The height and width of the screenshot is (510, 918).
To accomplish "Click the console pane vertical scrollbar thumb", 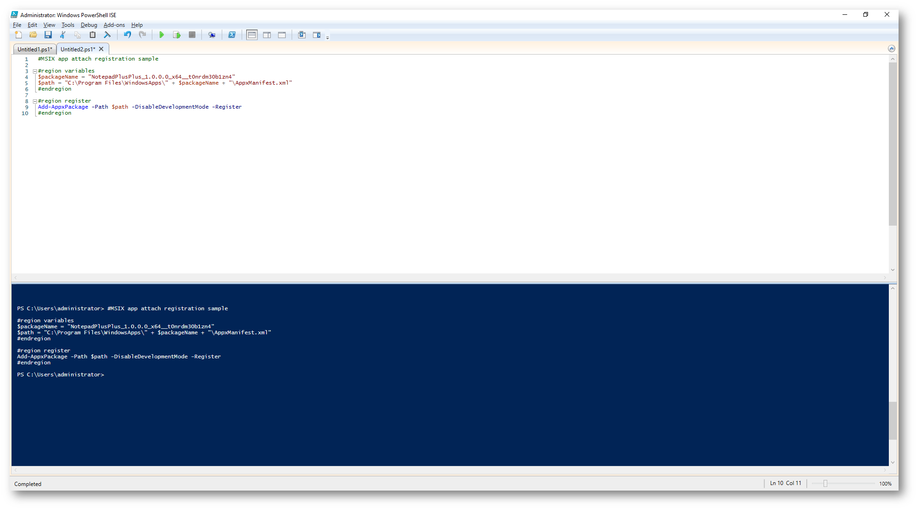I will pyautogui.click(x=893, y=421).
